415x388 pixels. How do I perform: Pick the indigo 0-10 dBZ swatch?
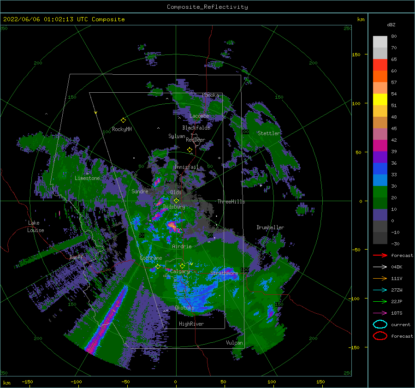coord(380,215)
